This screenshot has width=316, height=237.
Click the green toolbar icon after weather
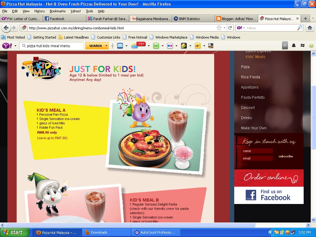(156, 46)
